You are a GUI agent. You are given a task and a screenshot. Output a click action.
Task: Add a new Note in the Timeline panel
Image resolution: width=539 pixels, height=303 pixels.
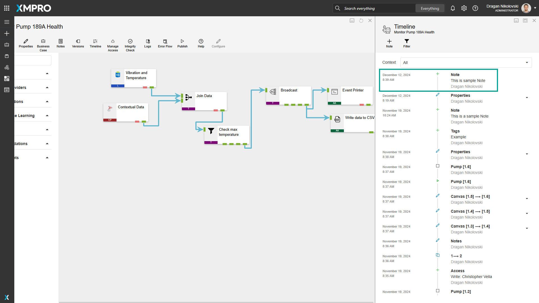[x=389, y=43]
